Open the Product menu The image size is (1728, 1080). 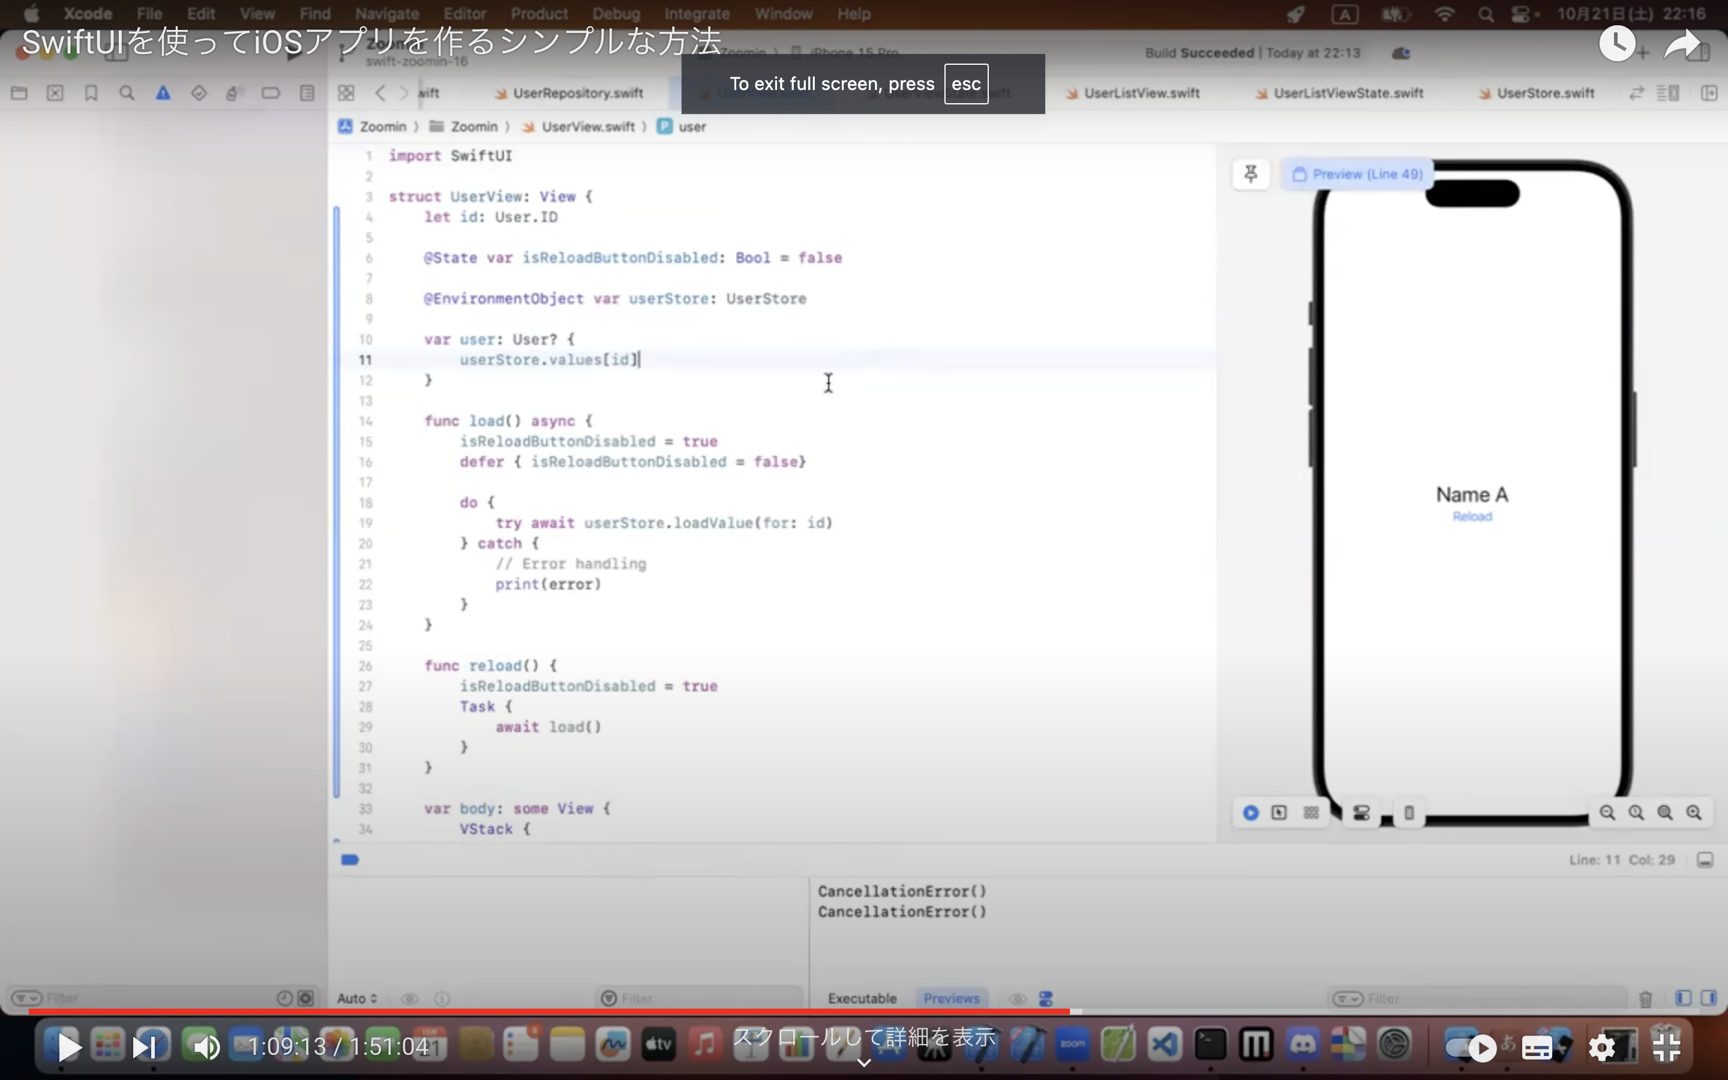pyautogui.click(x=539, y=14)
